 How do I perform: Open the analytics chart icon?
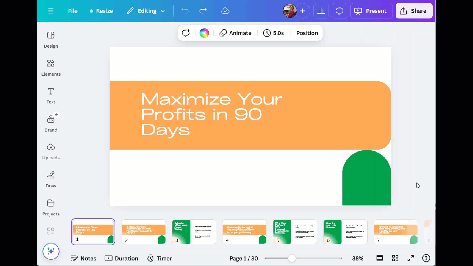click(x=321, y=11)
